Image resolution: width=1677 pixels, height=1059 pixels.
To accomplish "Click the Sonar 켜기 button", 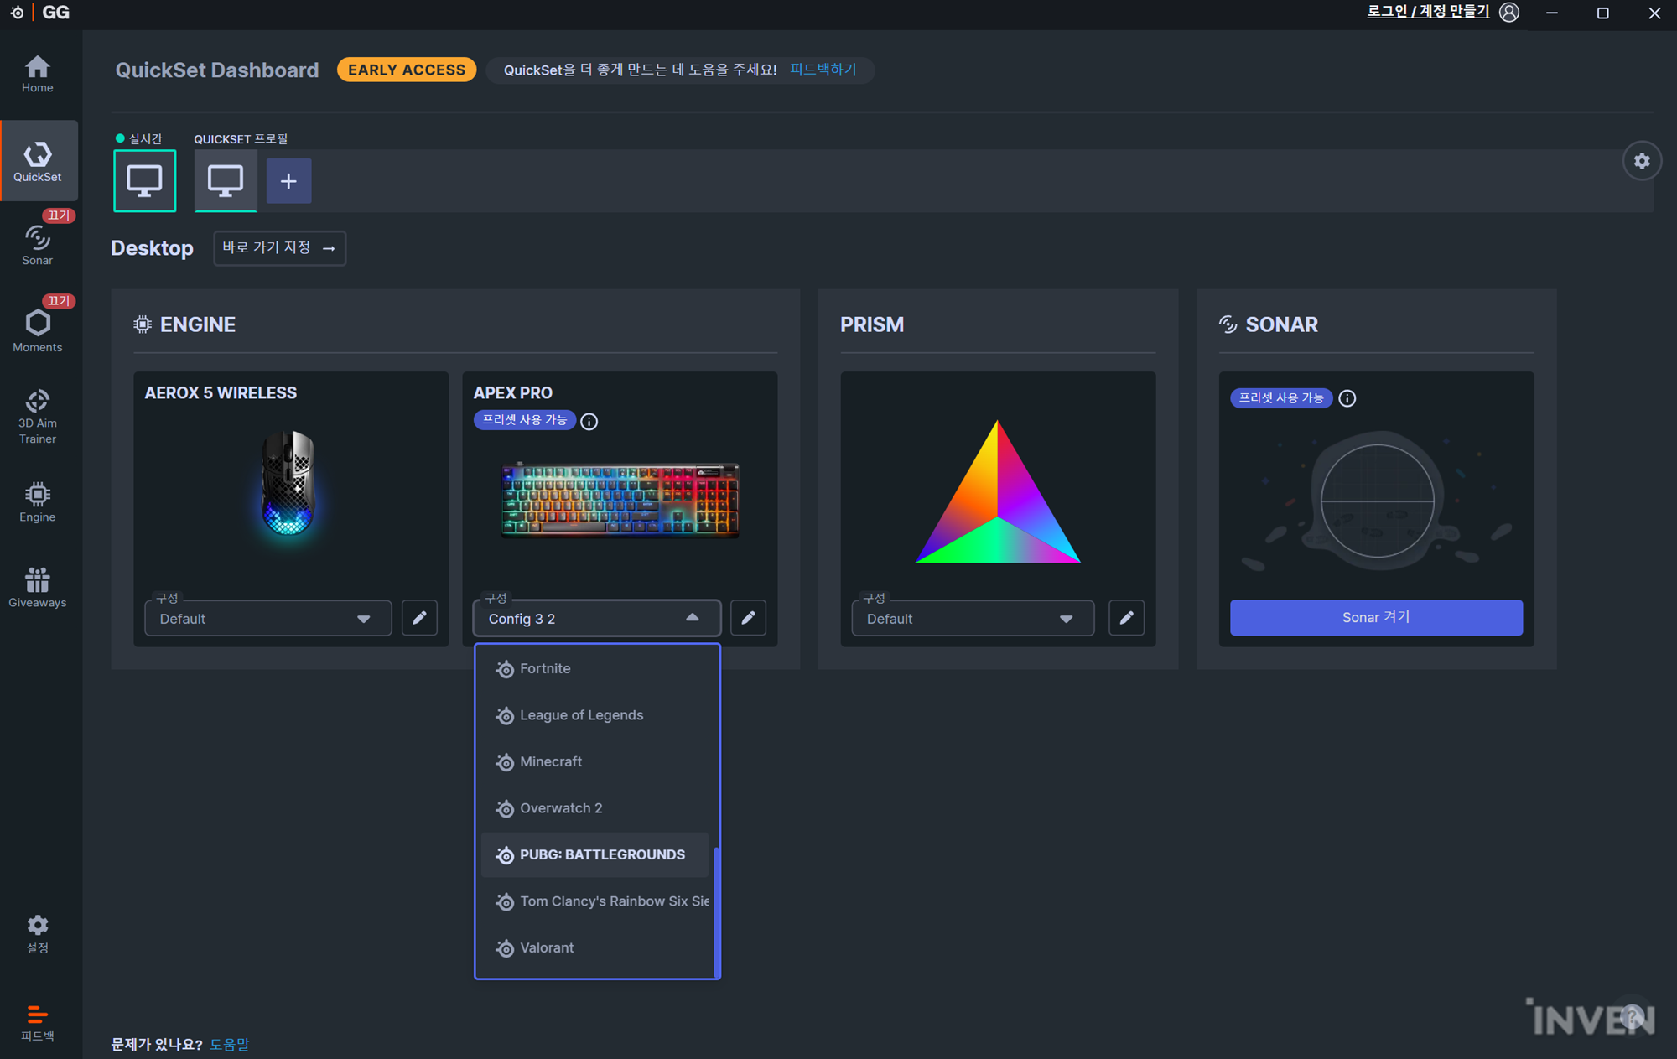I will [1376, 617].
